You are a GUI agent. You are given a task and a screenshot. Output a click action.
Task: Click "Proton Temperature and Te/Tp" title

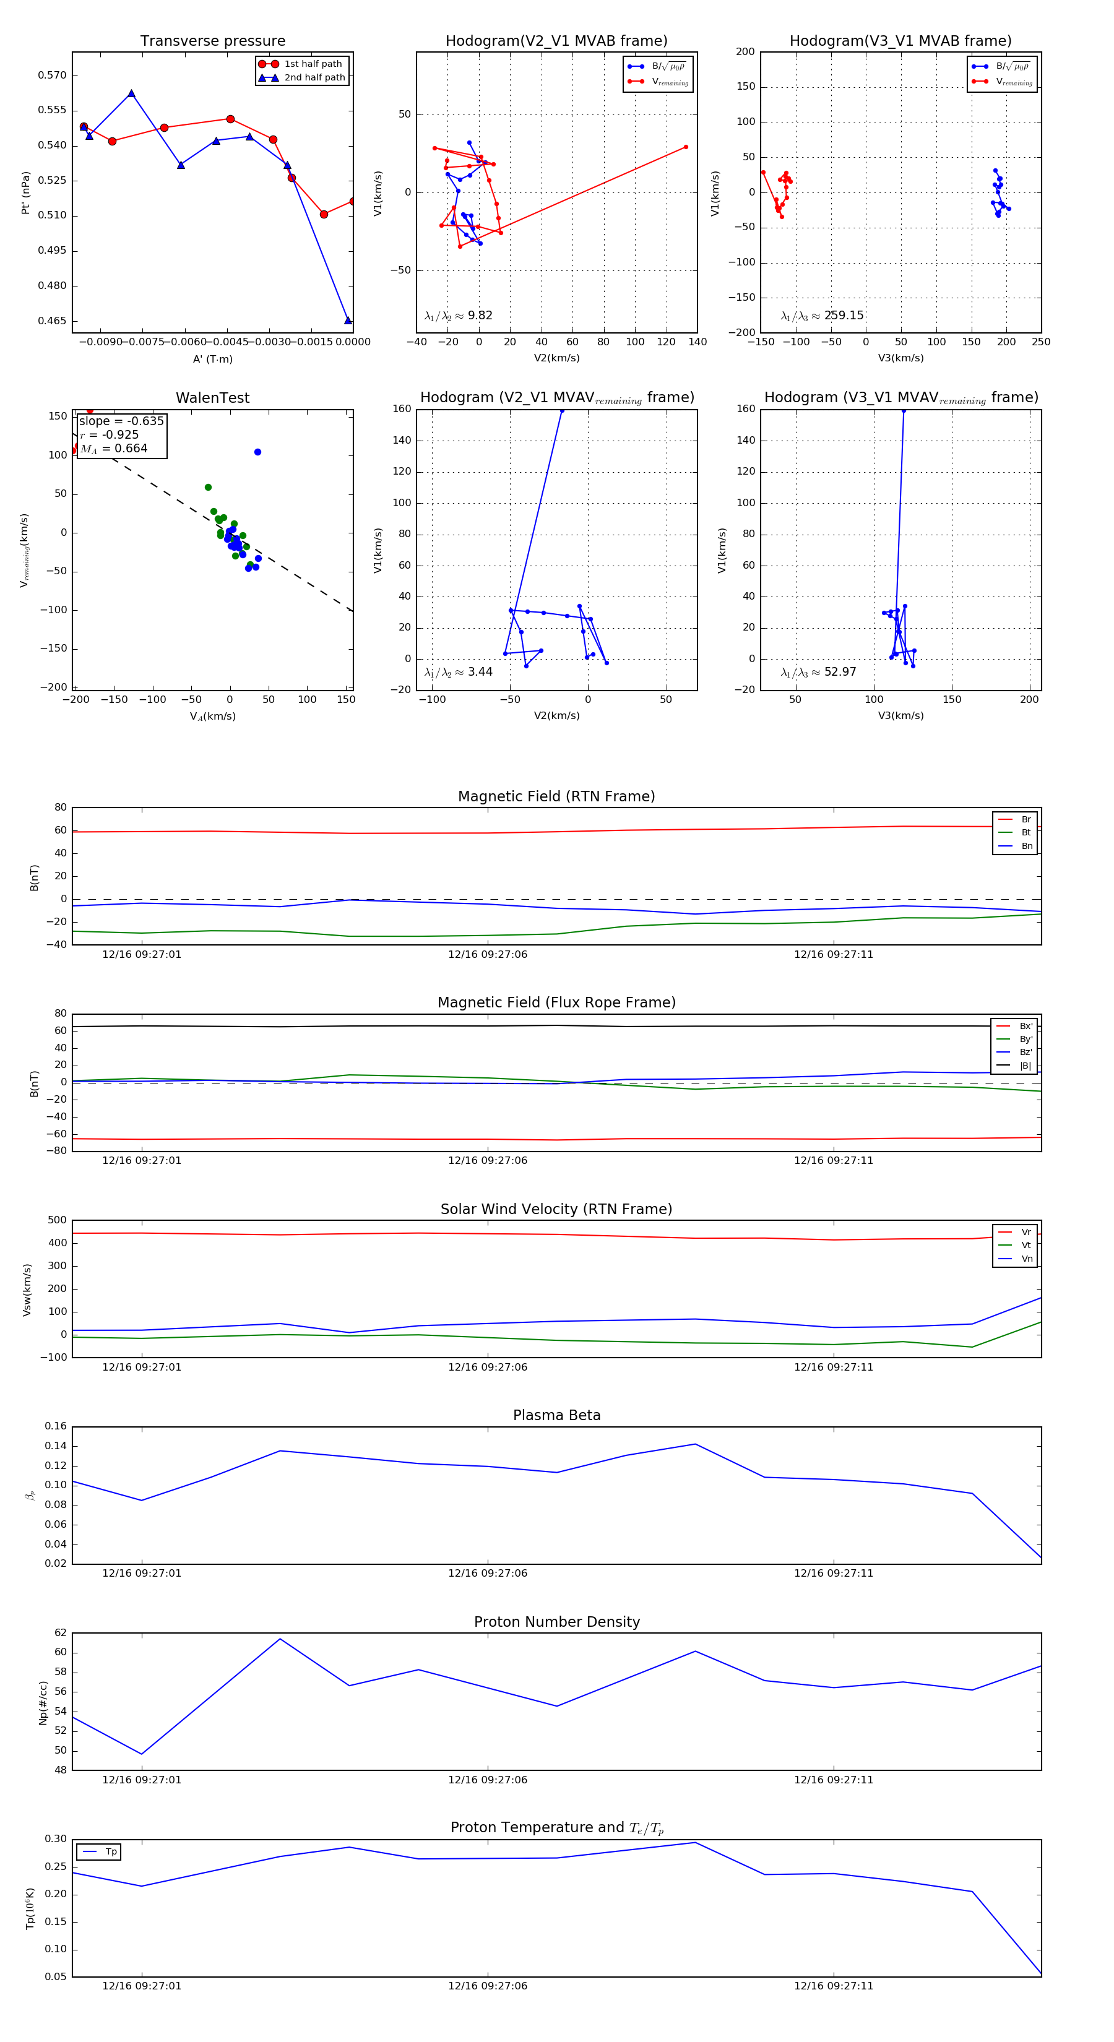point(556,1828)
